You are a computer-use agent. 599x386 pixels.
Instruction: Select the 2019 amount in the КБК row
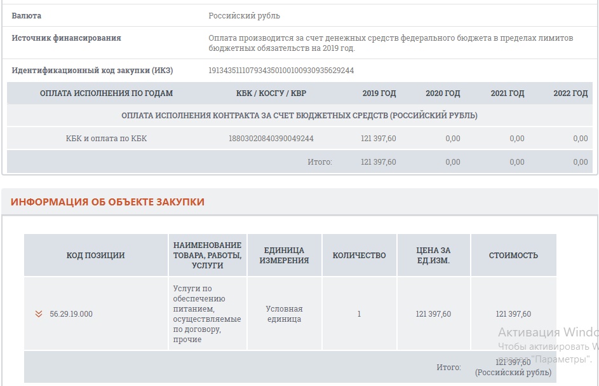point(379,139)
